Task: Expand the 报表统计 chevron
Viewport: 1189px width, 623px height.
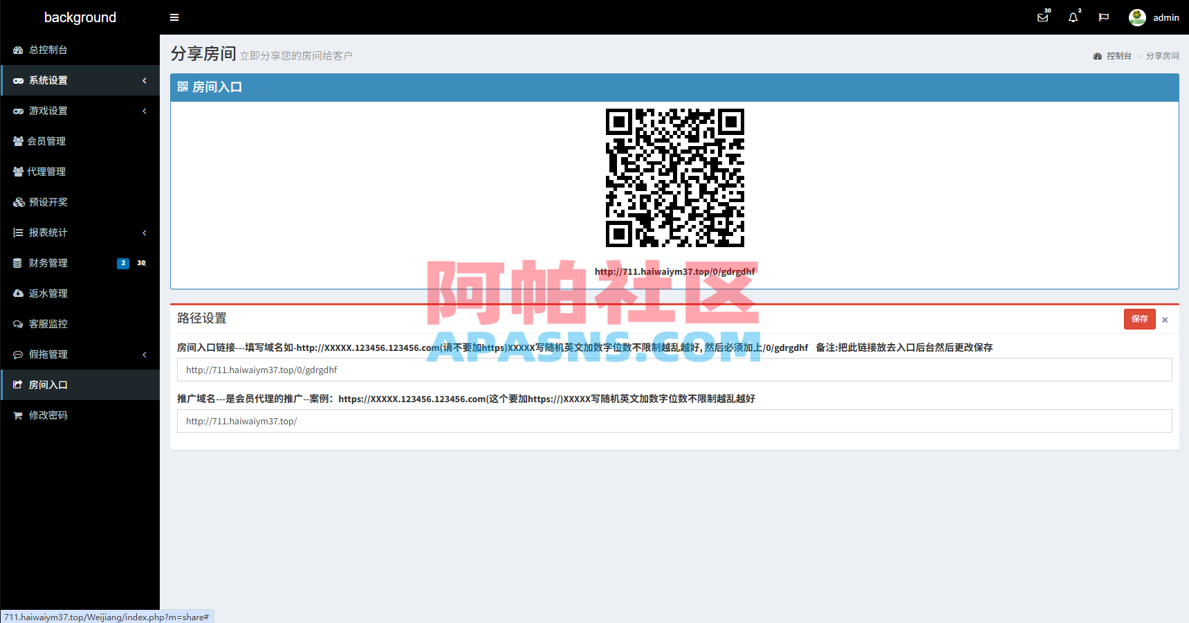Action: (145, 233)
